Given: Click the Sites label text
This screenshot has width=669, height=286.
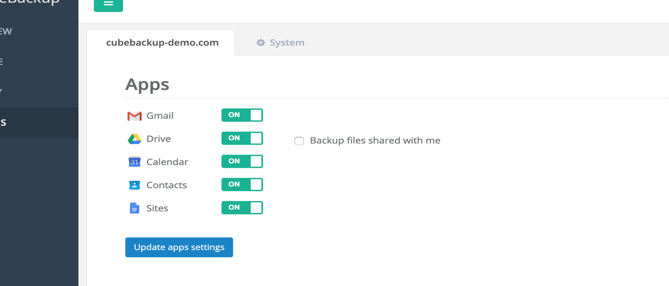Looking at the screenshot, I should 157,208.
